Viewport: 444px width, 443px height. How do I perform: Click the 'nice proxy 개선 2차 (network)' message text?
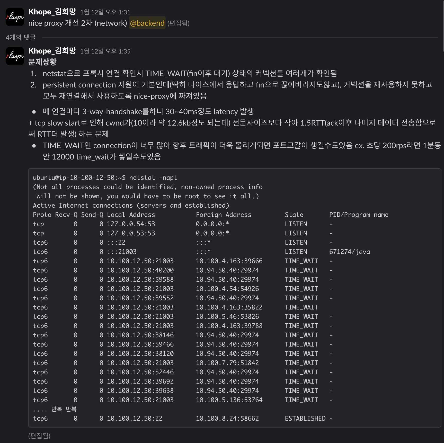click(77, 23)
